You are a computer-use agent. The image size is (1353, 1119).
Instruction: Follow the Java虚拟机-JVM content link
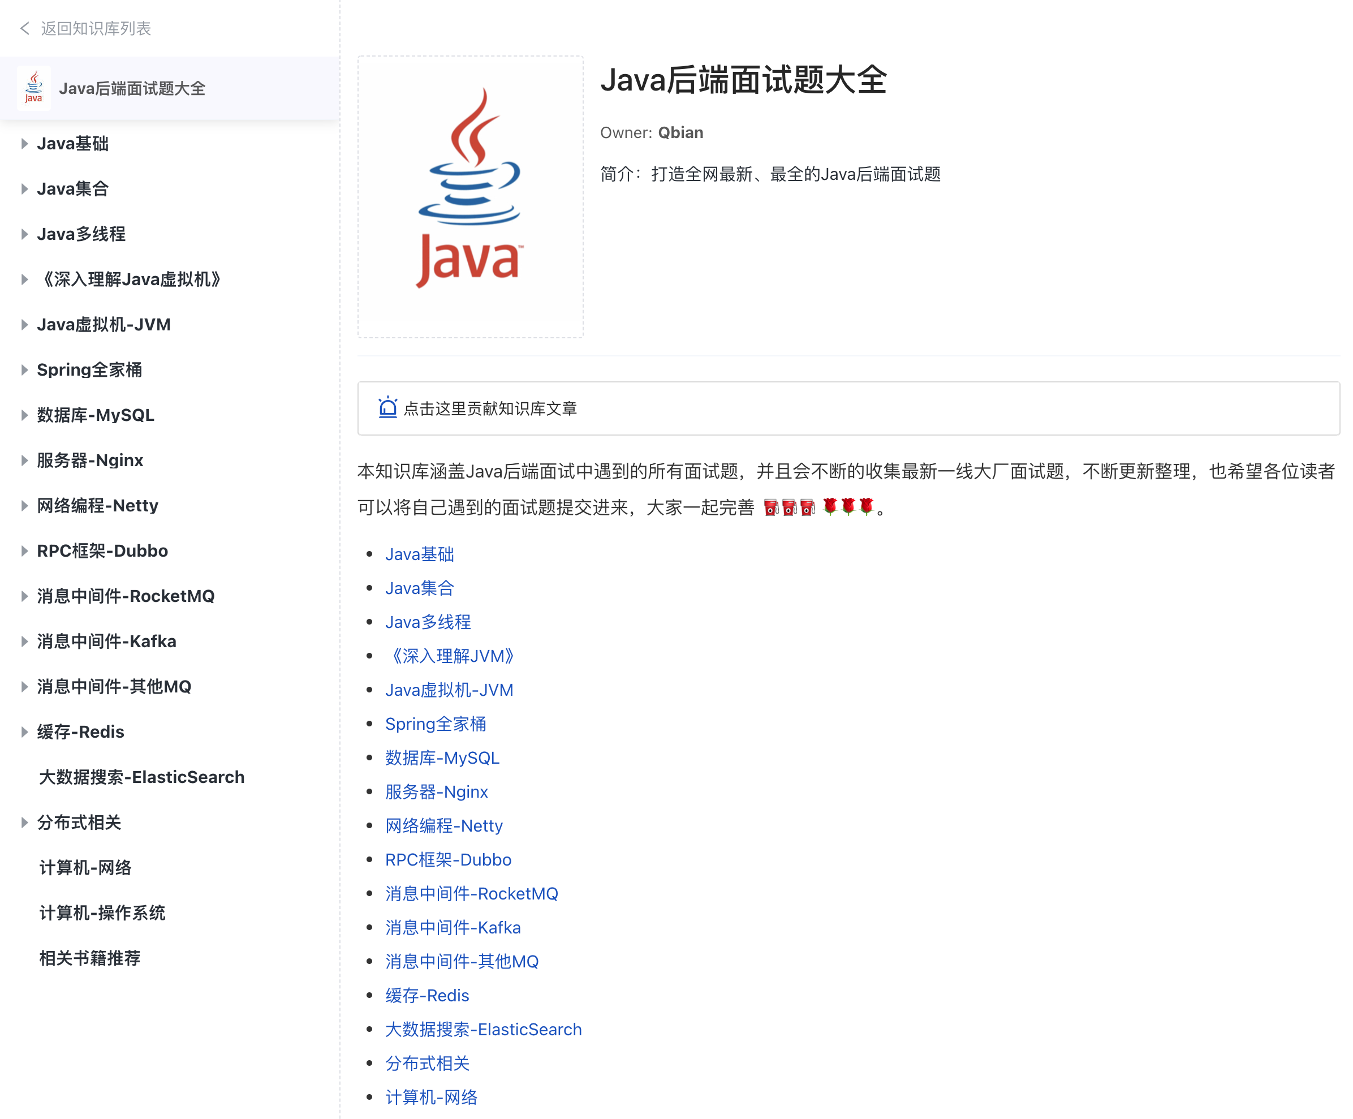coord(449,690)
